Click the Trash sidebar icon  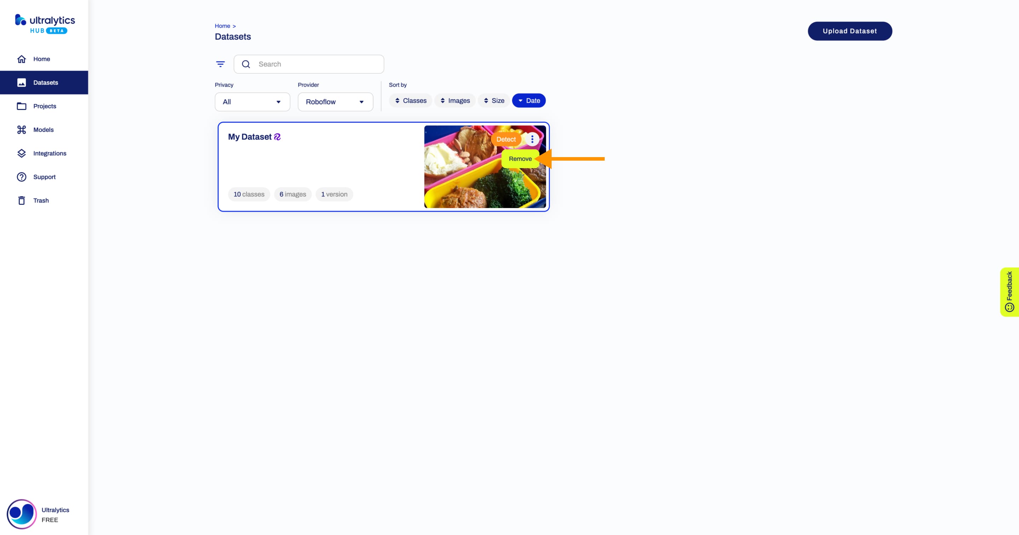coord(22,200)
